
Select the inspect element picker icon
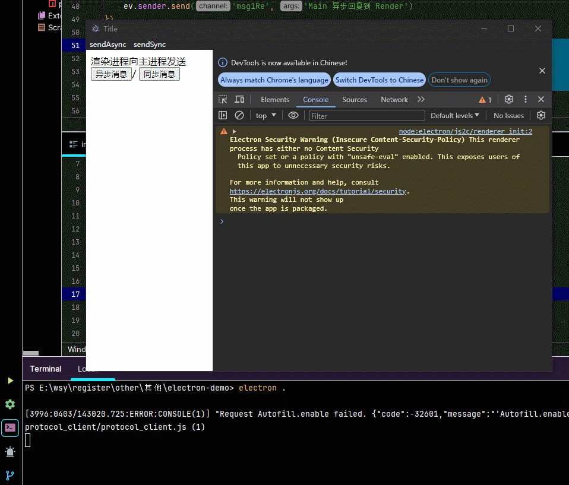point(223,99)
